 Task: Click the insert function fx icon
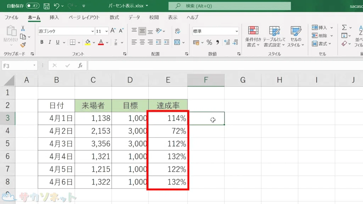click(80, 66)
